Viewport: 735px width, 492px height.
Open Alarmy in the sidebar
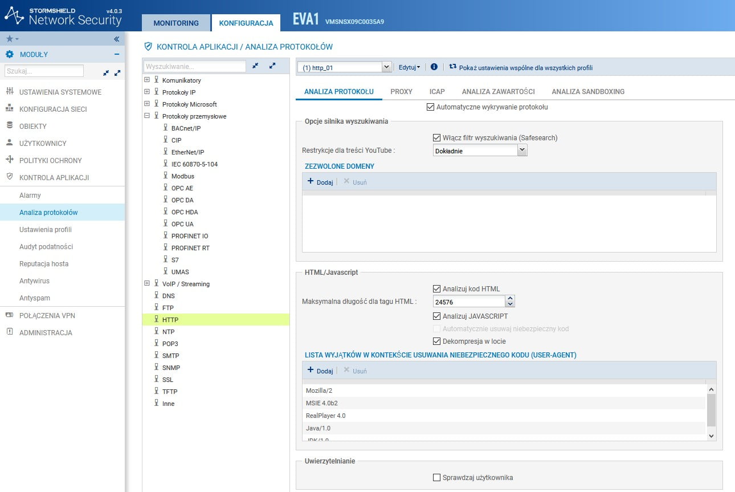click(30, 196)
